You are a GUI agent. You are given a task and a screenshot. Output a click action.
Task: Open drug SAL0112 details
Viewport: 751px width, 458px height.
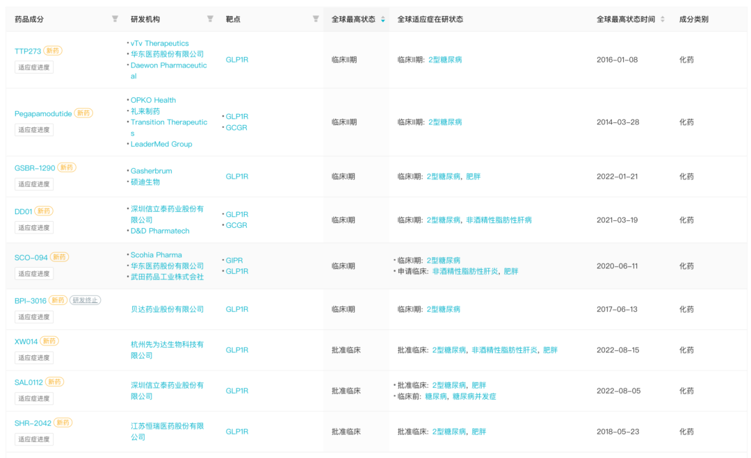pyautogui.click(x=29, y=382)
